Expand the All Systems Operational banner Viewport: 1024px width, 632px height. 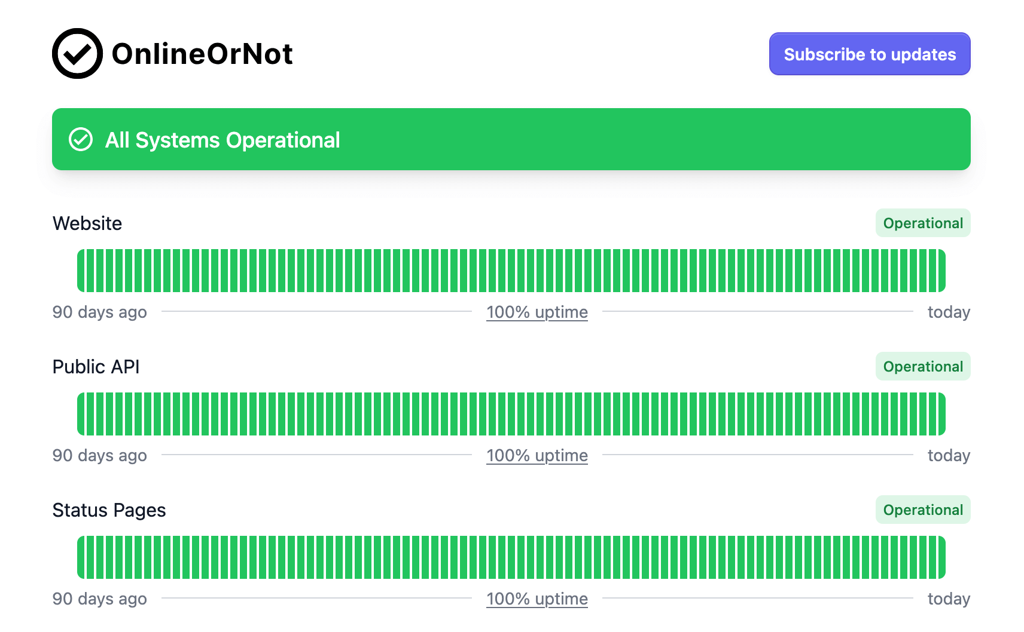[x=512, y=139]
